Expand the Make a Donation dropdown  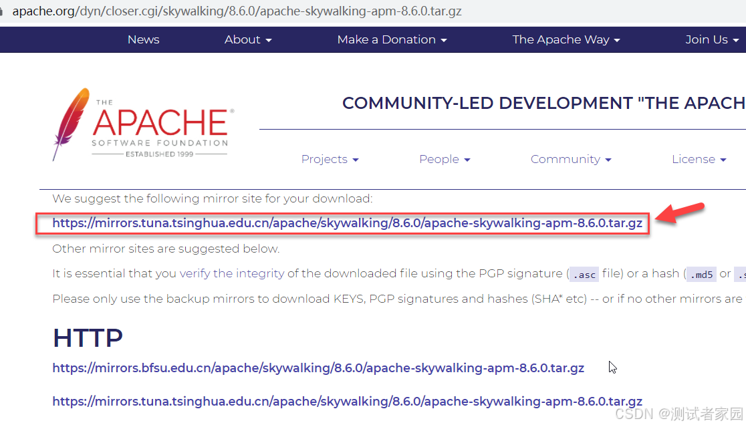click(x=392, y=39)
